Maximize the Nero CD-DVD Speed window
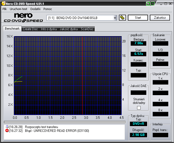 pyautogui.click(x=166, y=4)
